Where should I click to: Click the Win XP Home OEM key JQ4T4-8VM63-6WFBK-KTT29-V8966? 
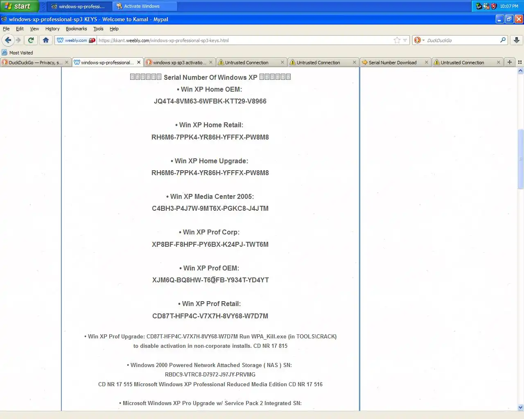(210, 101)
